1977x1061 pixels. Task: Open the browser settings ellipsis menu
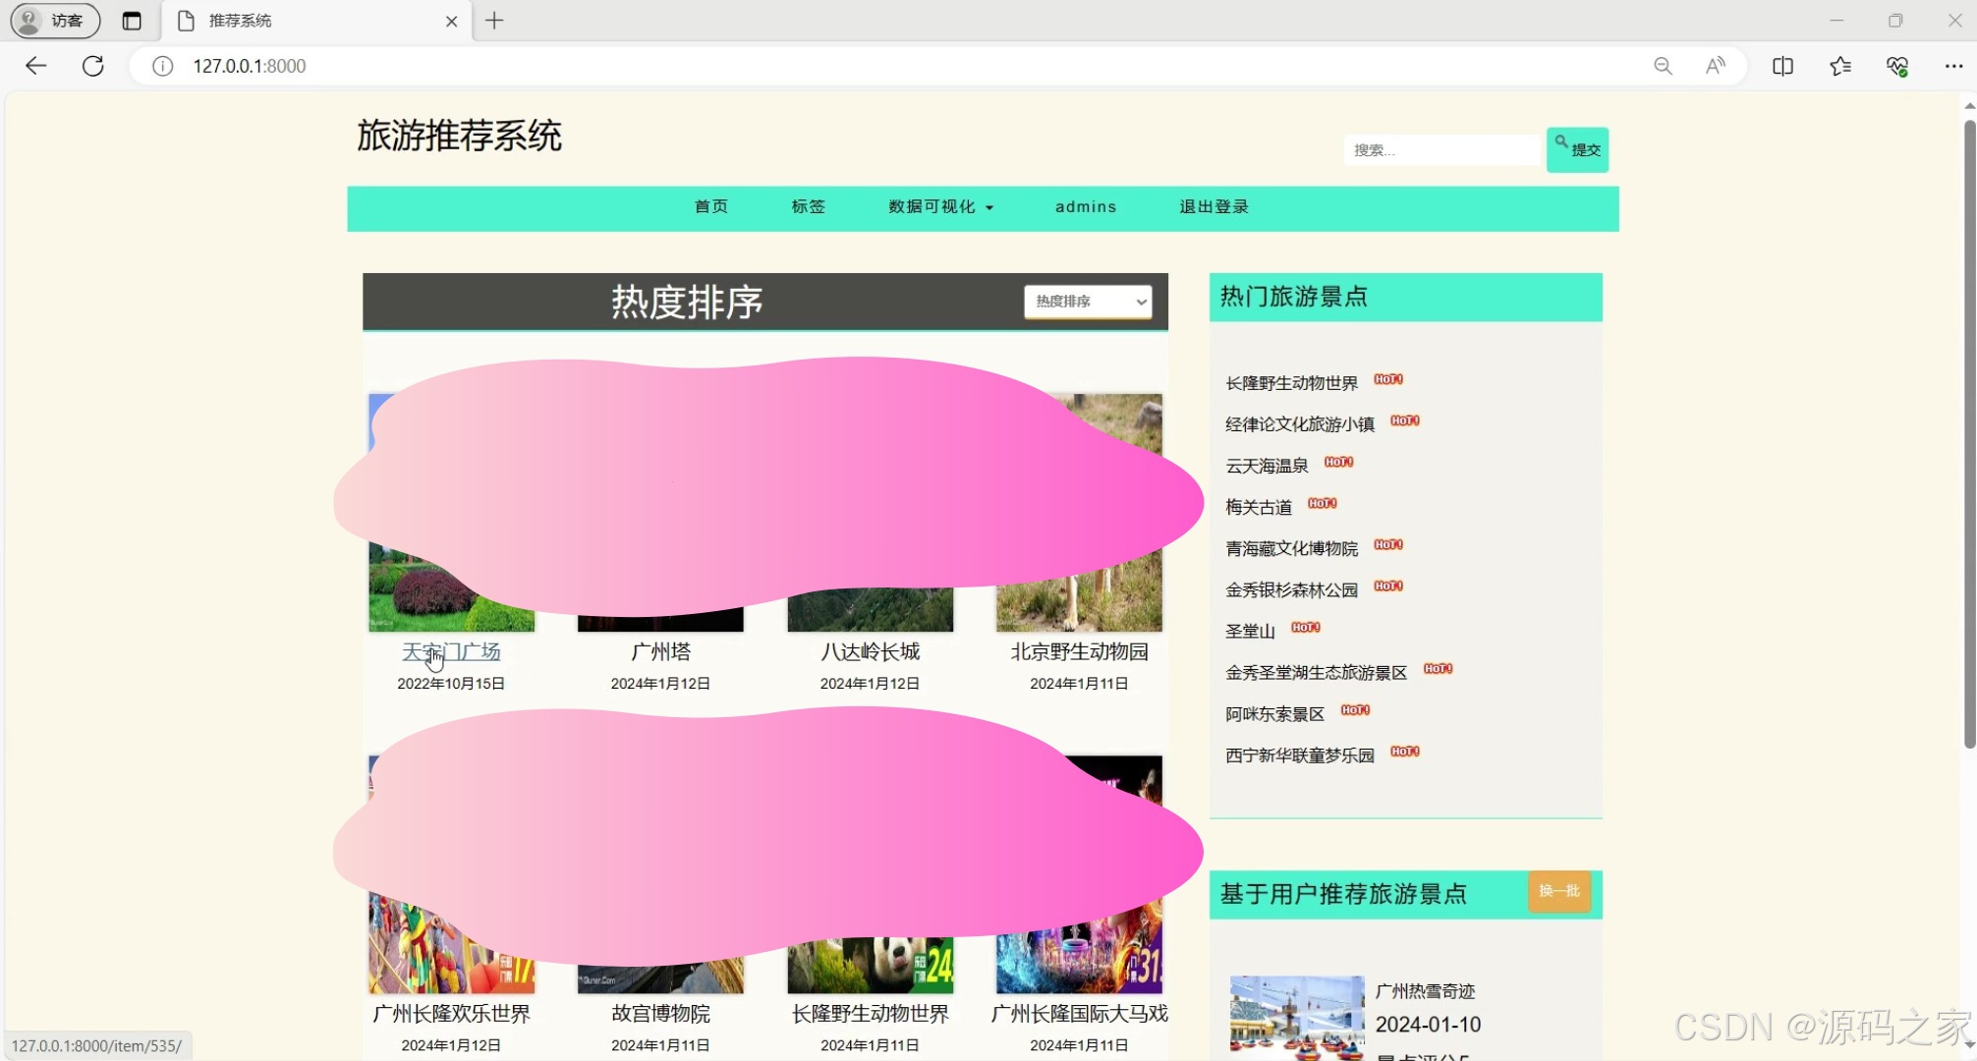click(1953, 66)
